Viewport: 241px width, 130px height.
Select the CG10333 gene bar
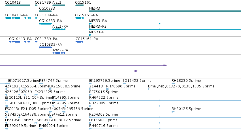click(x=46, y=11)
